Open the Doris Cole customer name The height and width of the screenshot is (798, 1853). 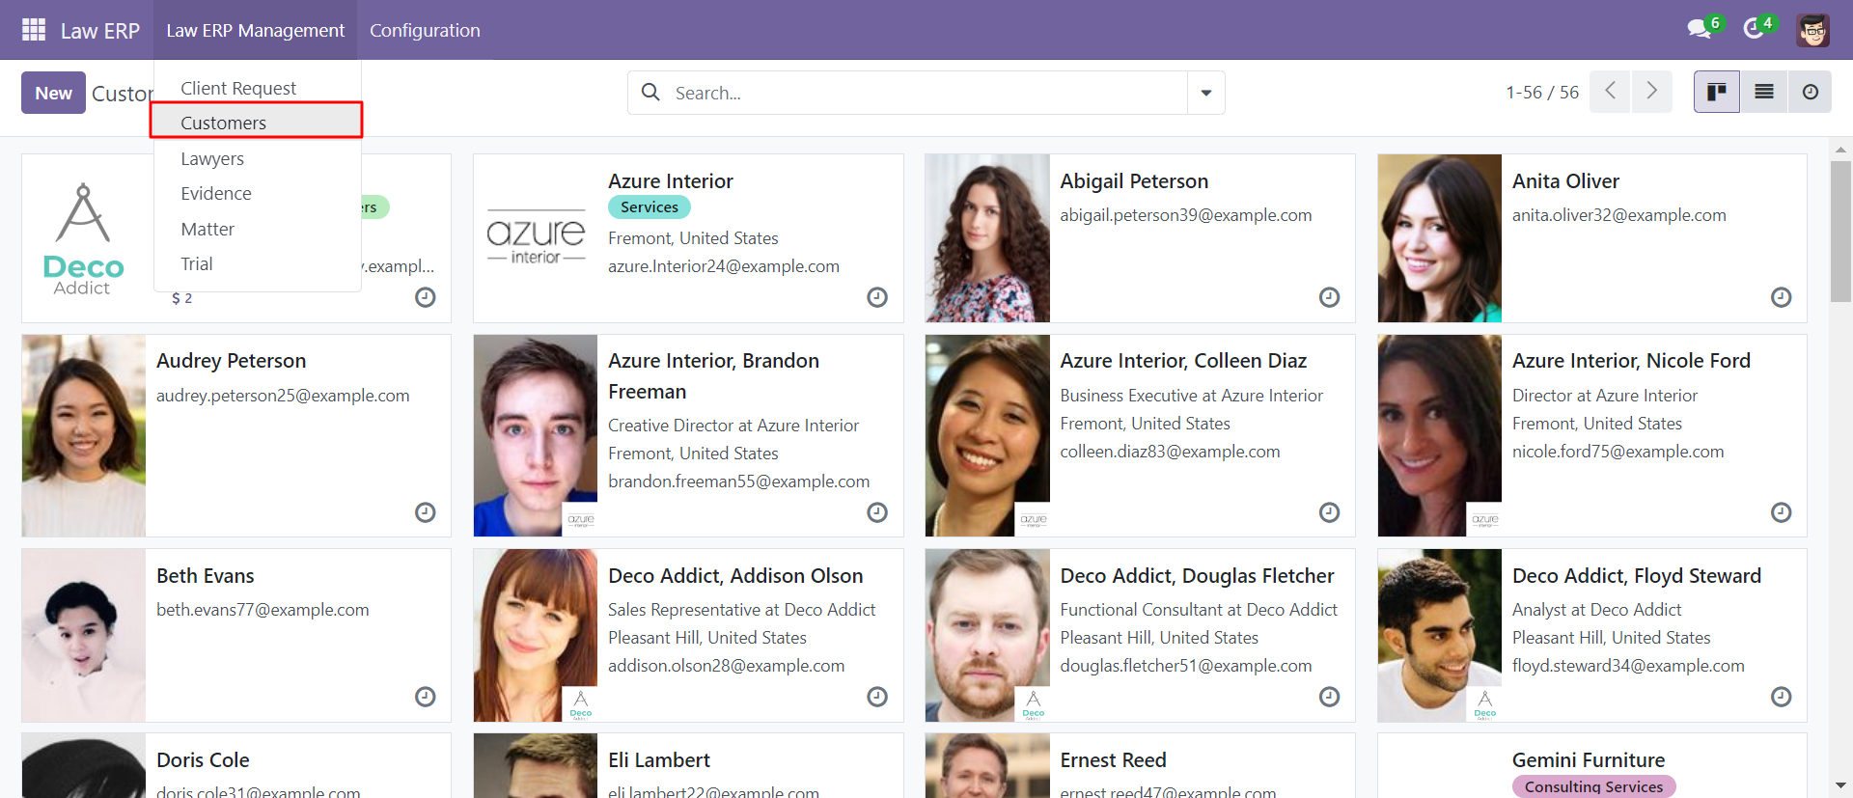tap(203, 760)
